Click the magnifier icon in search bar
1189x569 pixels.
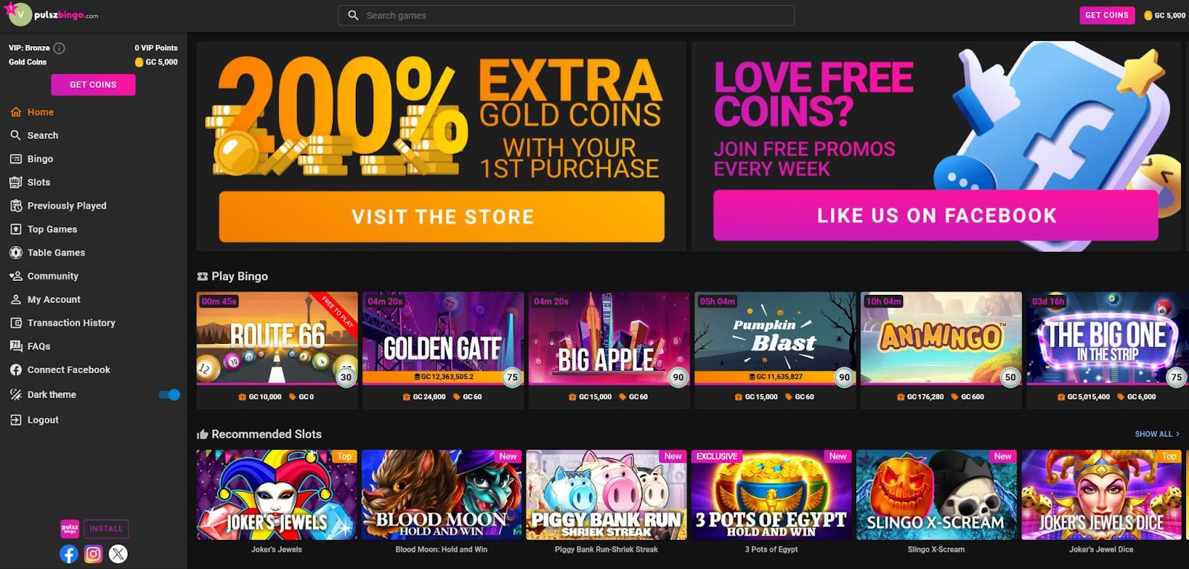tap(353, 16)
